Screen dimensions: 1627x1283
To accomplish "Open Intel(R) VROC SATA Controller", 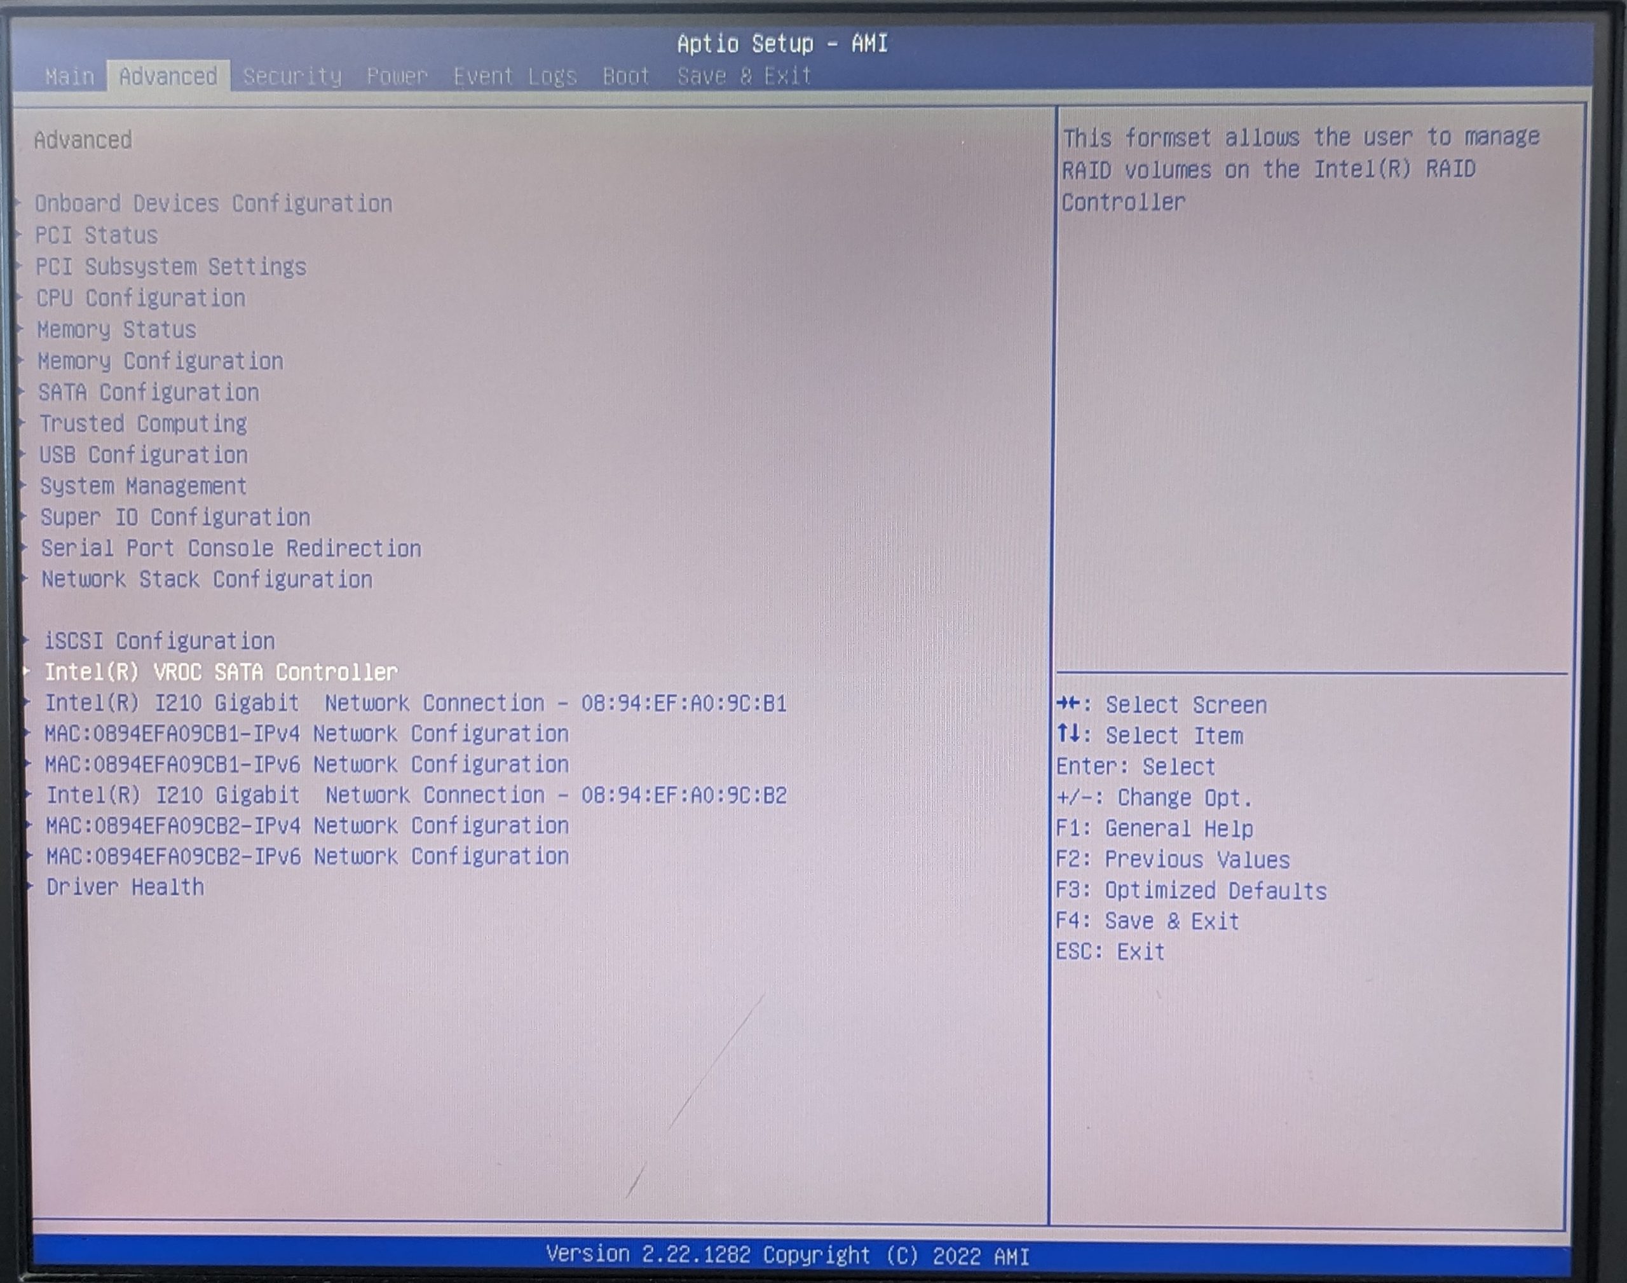I will [x=221, y=671].
